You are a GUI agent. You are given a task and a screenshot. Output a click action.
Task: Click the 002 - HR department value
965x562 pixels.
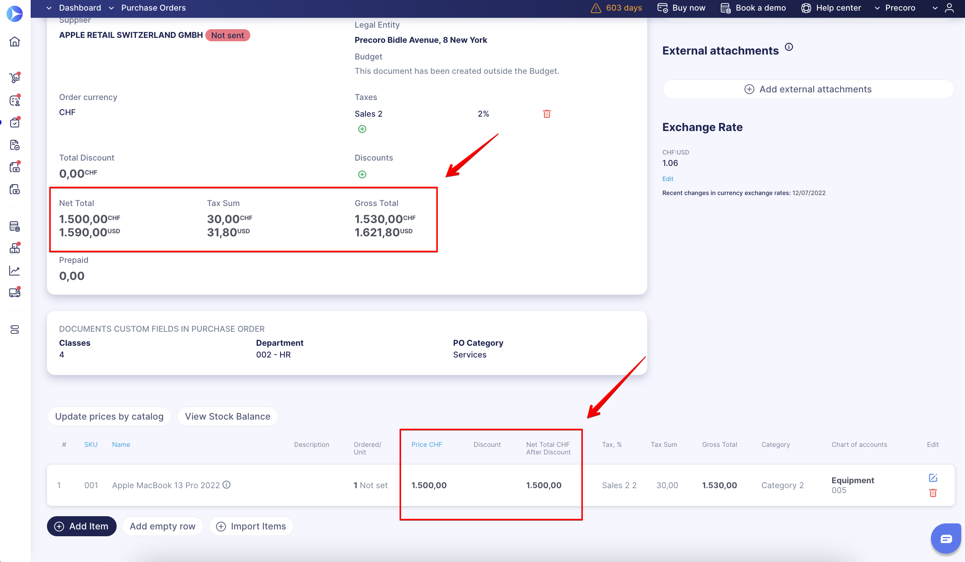tap(273, 354)
